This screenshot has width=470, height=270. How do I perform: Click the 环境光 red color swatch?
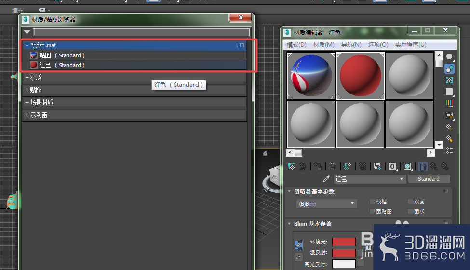(x=344, y=242)
